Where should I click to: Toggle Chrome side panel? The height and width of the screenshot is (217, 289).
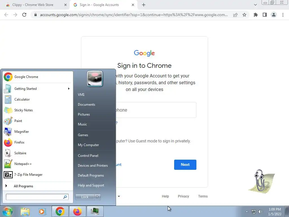265,15
